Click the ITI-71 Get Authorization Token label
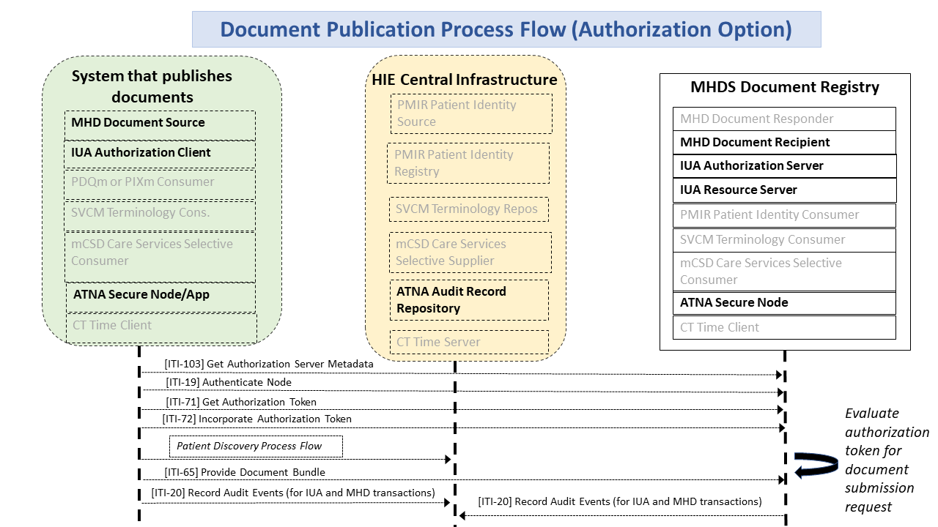Viewport: 938px width, 527px height. pyautogui.click(x=241, y=402)
